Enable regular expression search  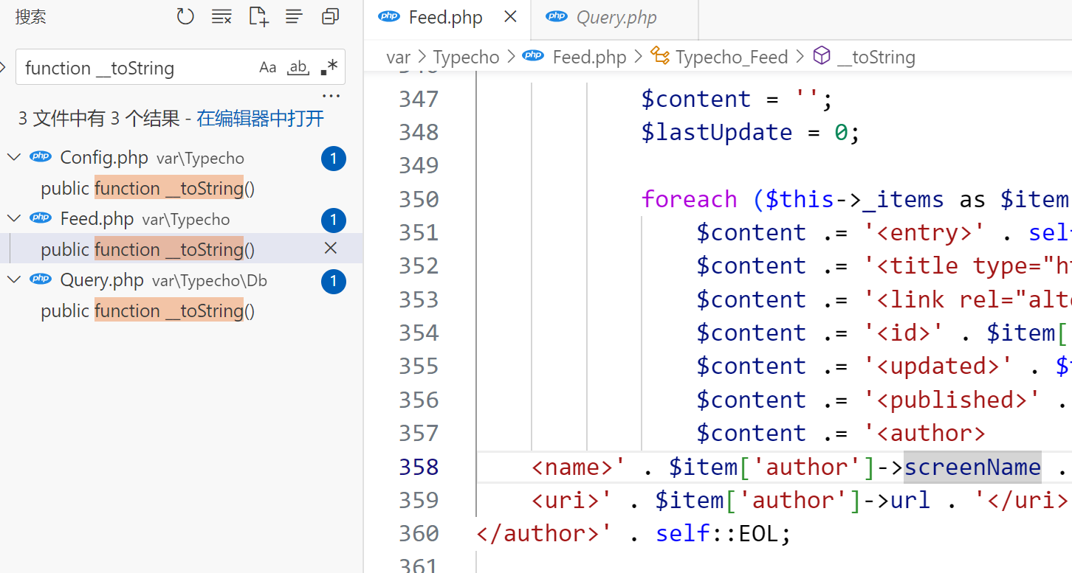329,68
